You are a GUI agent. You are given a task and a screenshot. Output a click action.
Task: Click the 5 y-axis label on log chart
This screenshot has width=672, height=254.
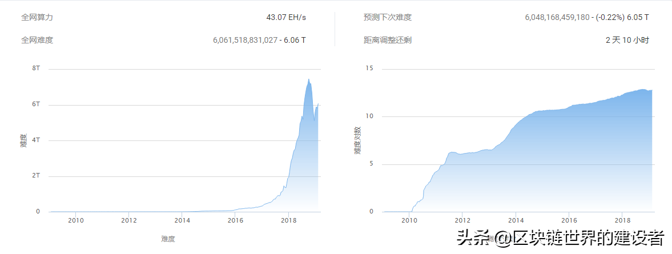372,164
